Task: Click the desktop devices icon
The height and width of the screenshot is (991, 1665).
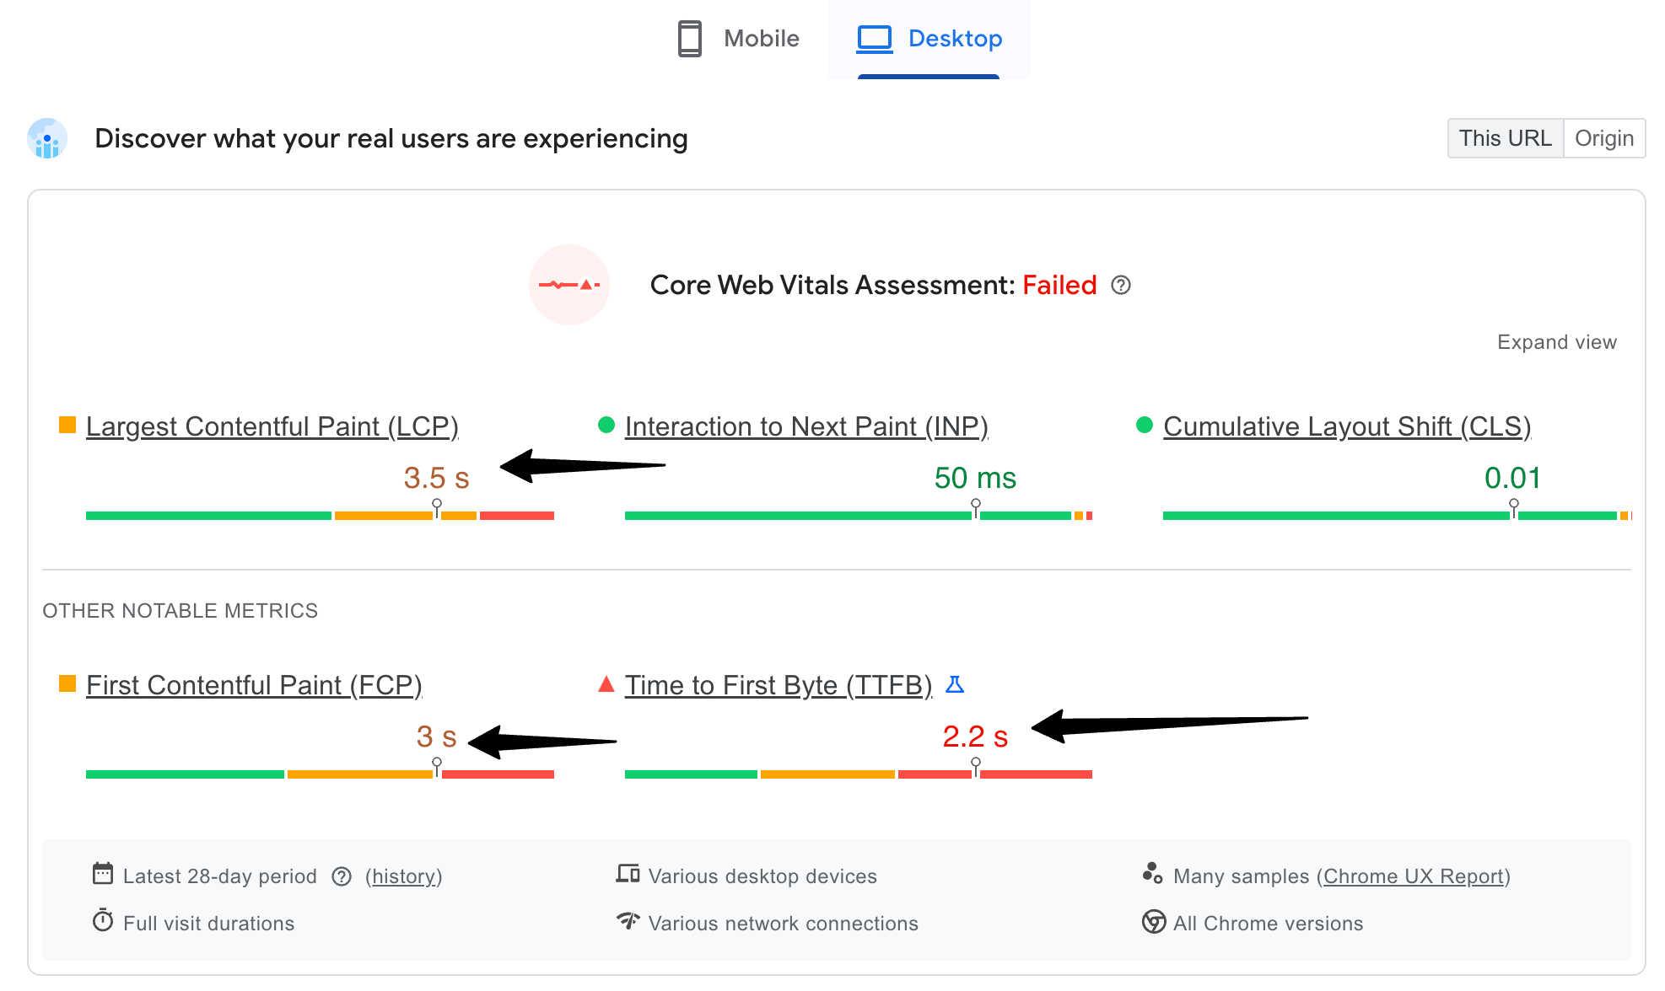Action: click(x=628, y=874)
